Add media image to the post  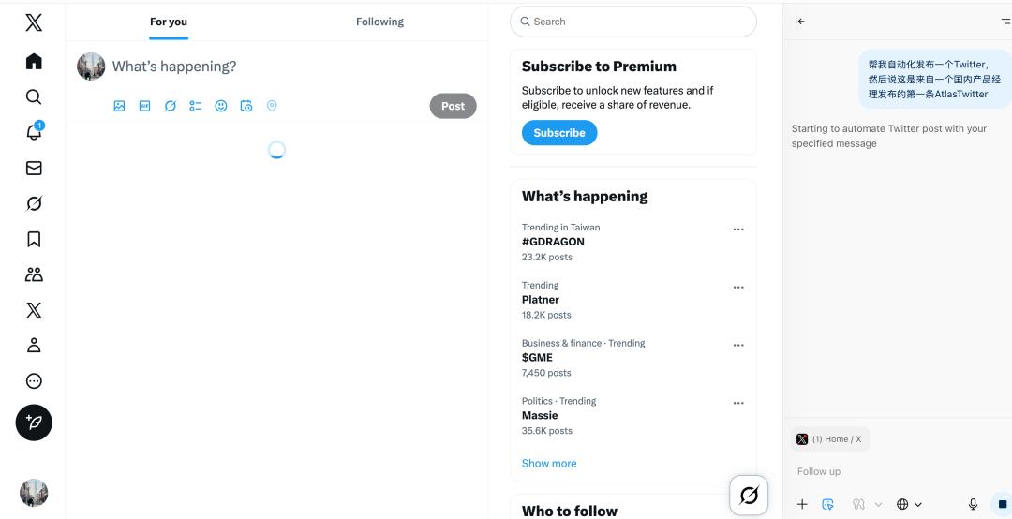[119, 106]
